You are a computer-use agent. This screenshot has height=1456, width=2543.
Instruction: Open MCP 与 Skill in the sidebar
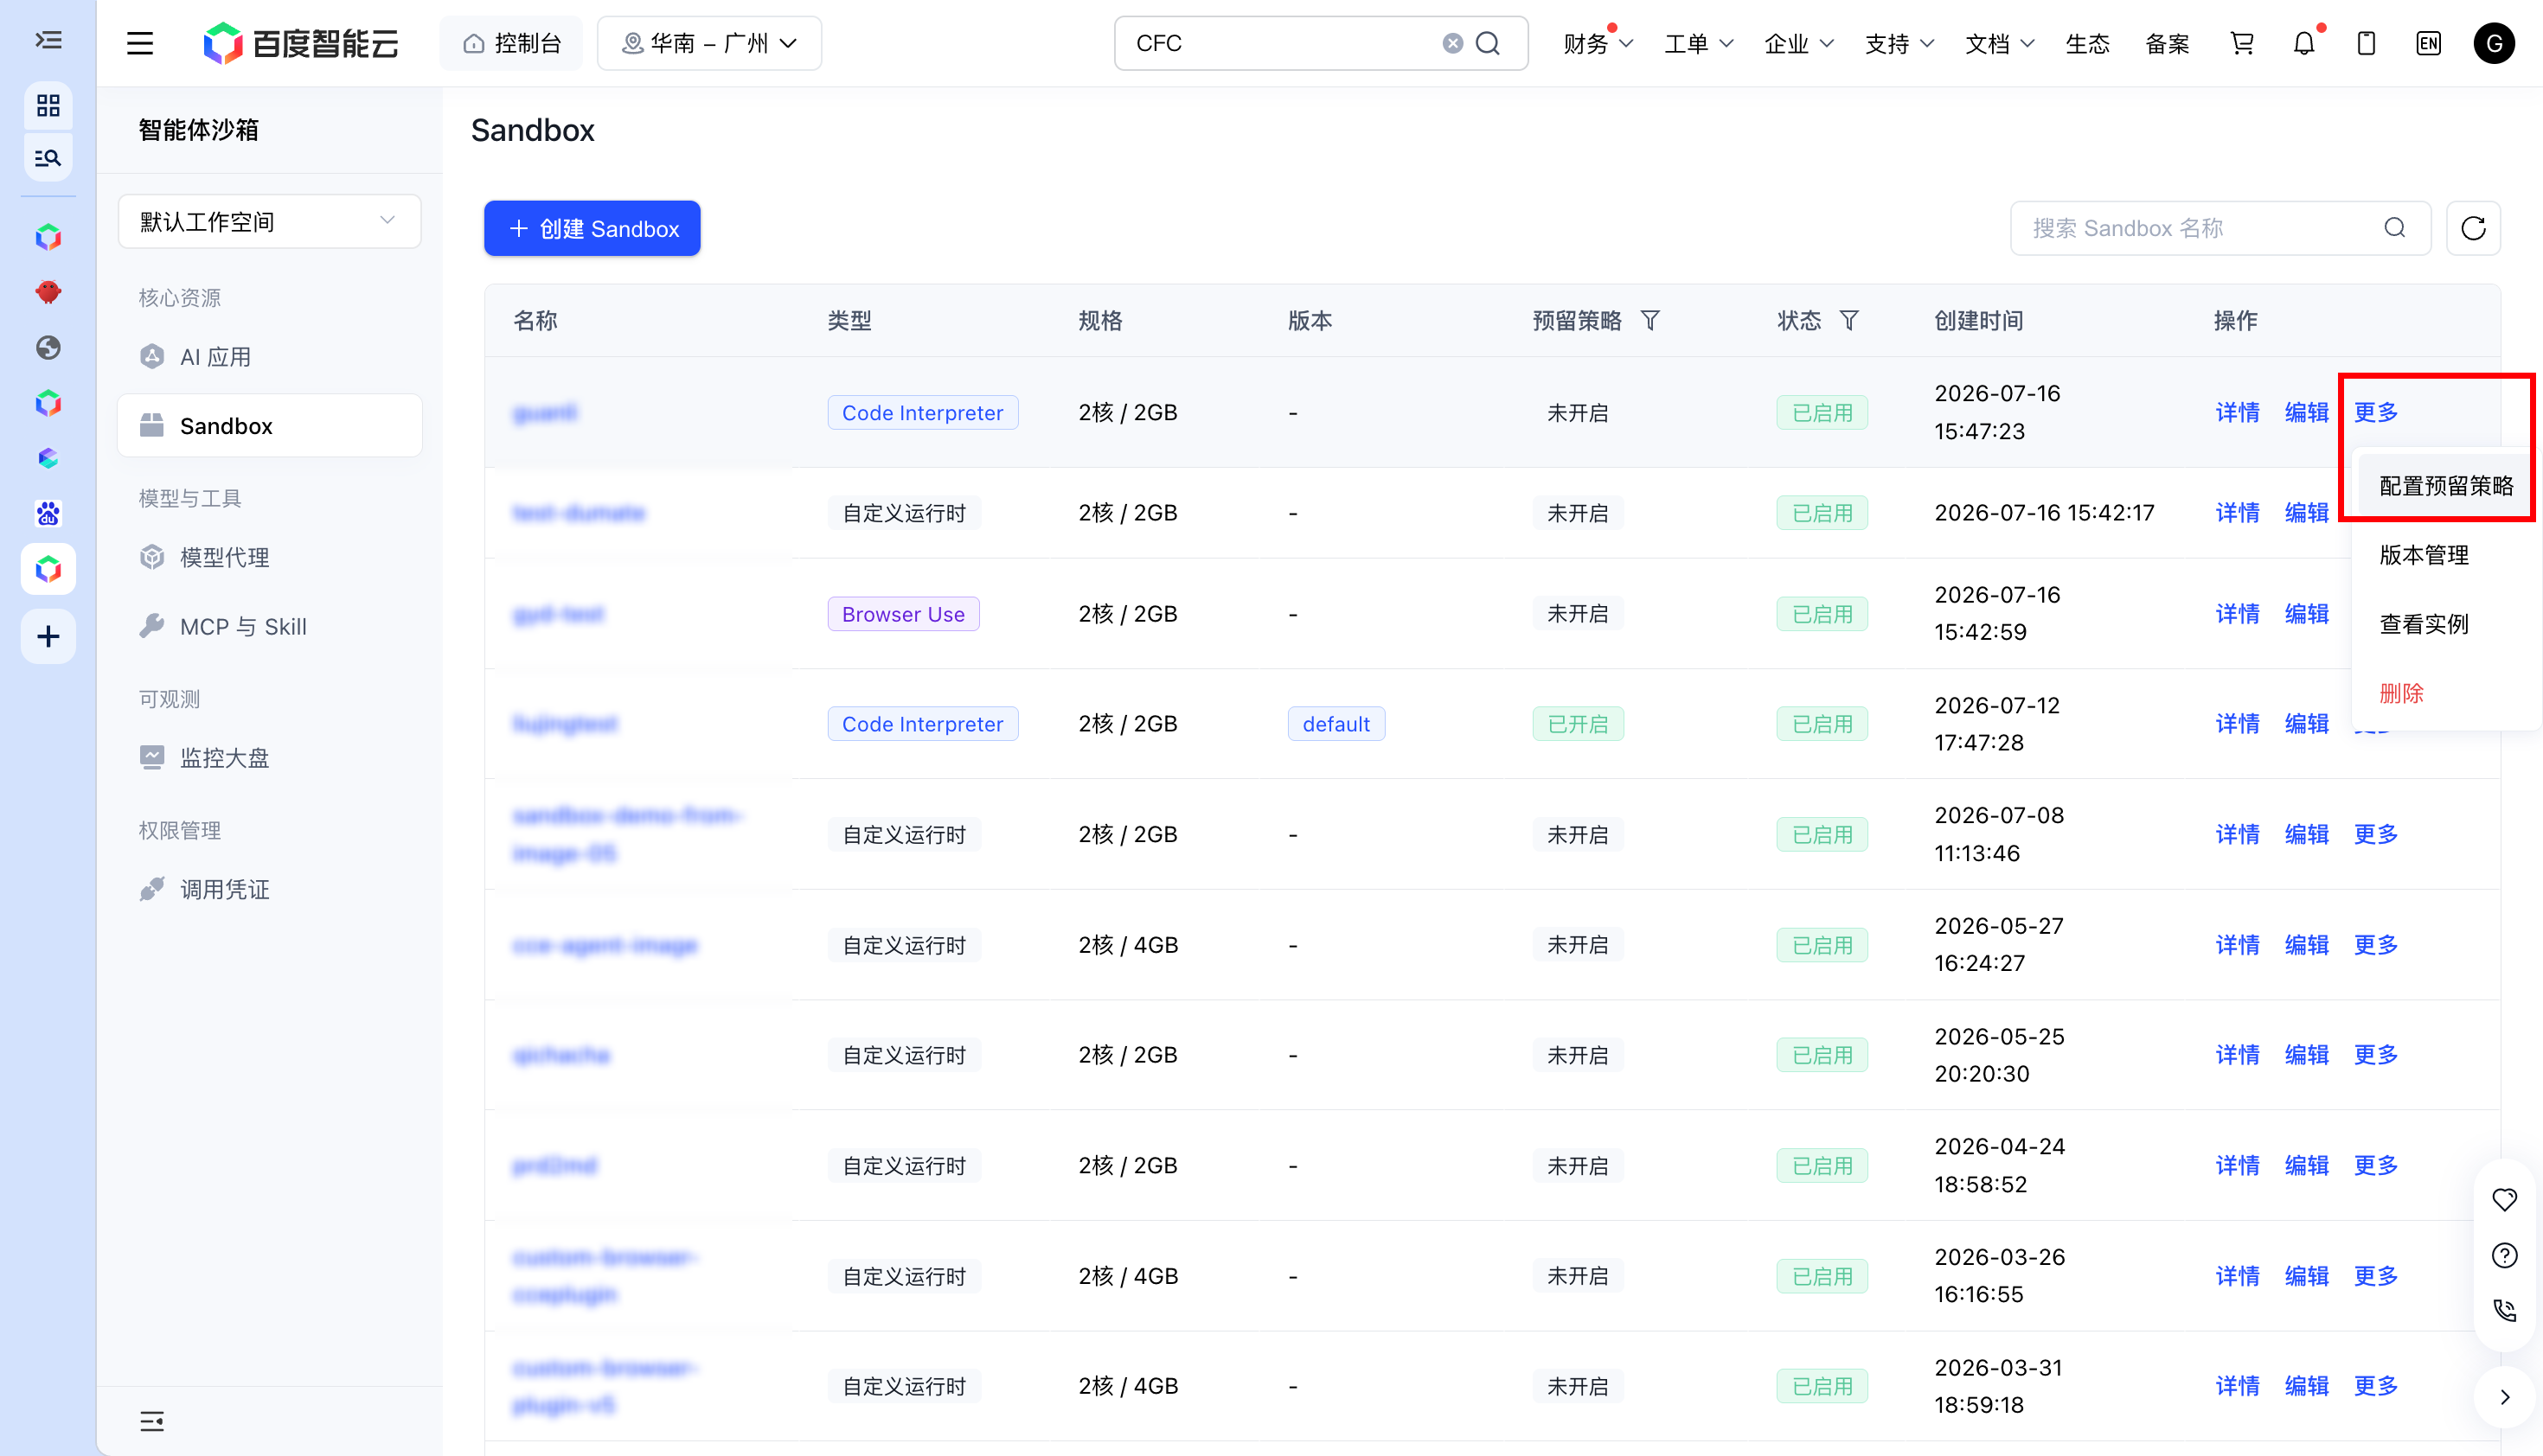click(269, 627)
